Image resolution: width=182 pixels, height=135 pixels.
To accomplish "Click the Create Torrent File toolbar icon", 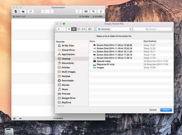I will [16, 11].
